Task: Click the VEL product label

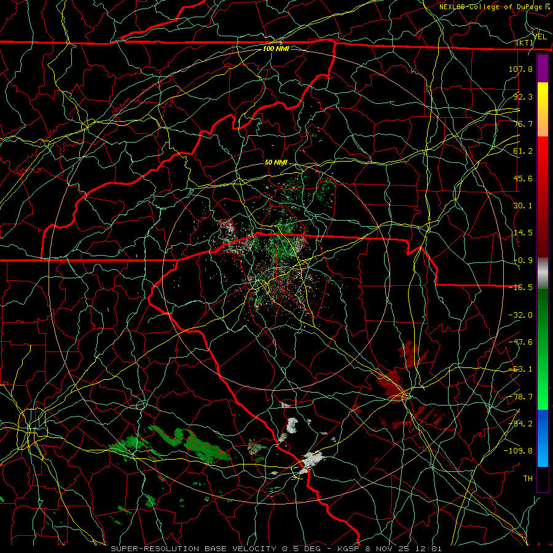Action: coord(540,37)
